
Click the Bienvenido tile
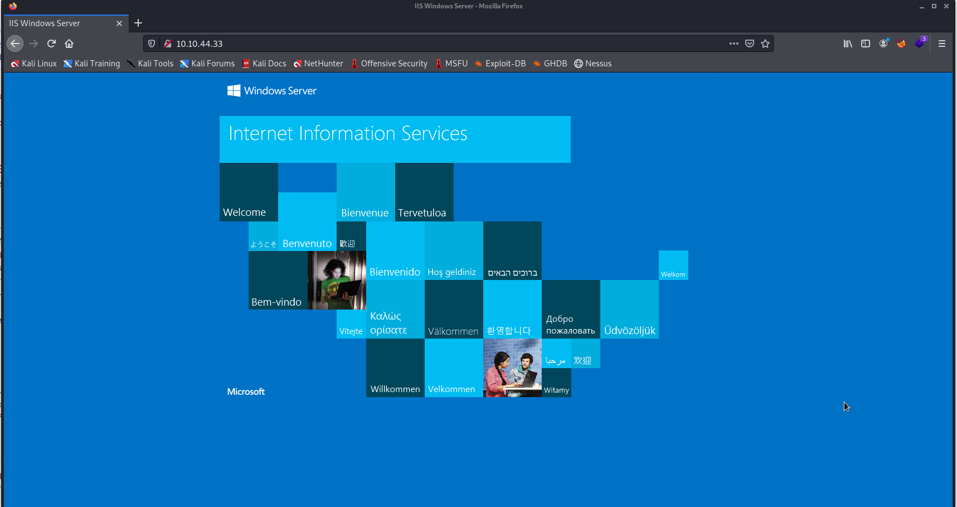(395, 250)
